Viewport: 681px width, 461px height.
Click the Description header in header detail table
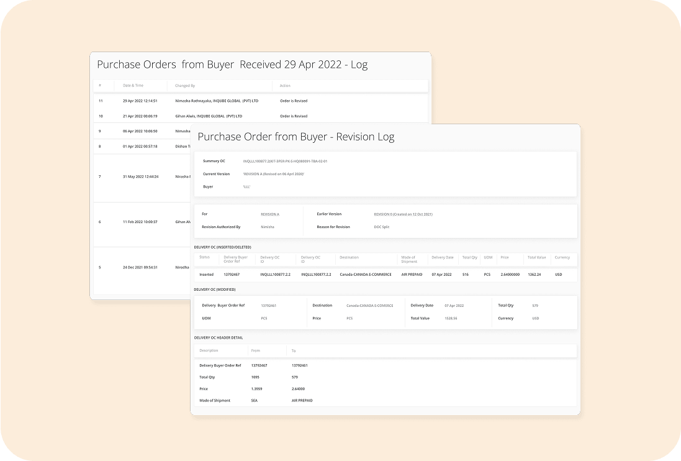[x=209, y=351]
